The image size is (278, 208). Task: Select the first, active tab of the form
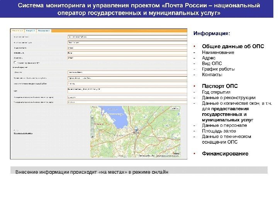(17, 31)
